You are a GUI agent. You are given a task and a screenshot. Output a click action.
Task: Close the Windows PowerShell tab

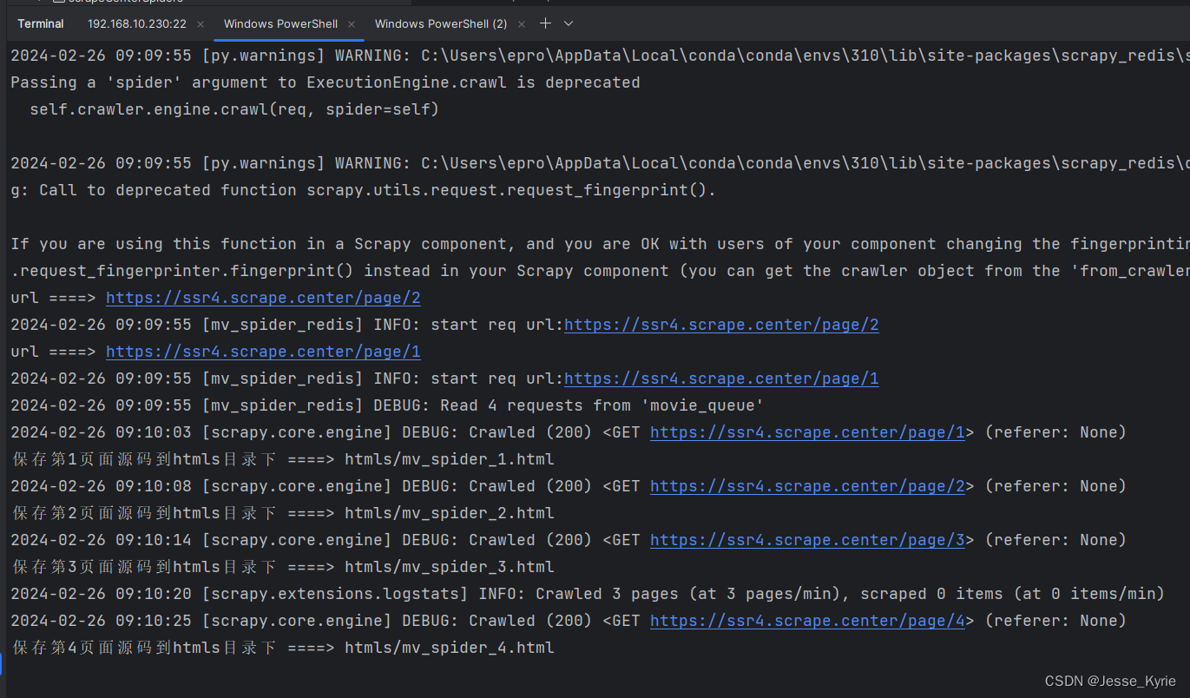pyautogui.click(x=353, y=24)
